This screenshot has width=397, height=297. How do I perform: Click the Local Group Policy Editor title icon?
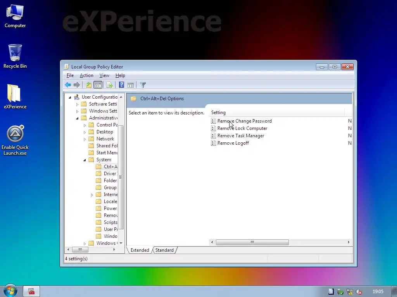click(x=66, y=67)
